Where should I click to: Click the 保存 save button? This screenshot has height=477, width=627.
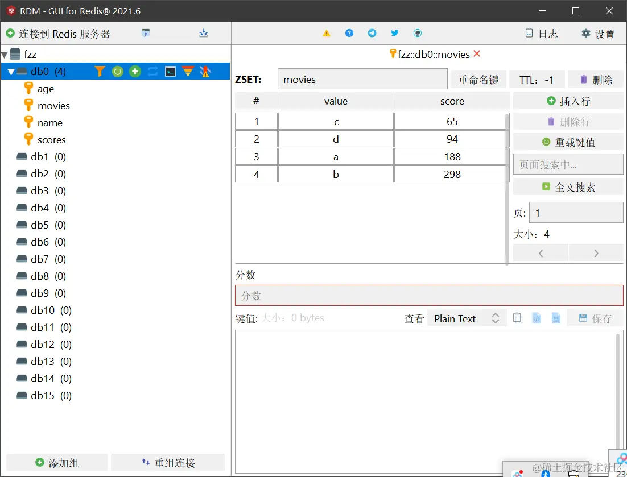[x=595, y=318]
